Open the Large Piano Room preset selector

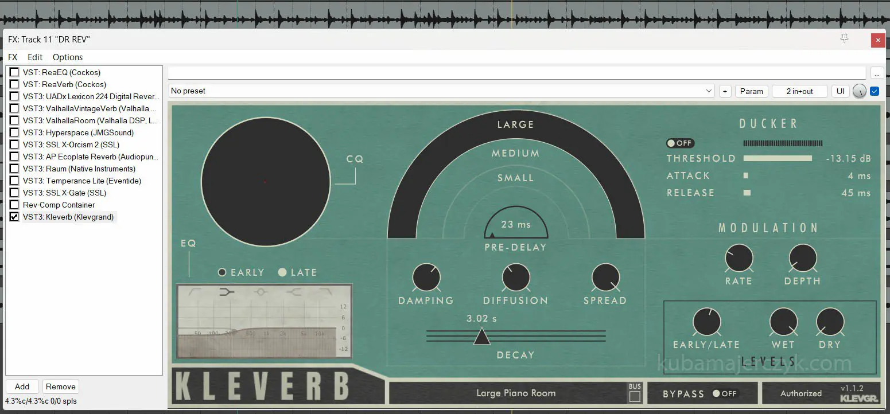[x=515, y=393]
